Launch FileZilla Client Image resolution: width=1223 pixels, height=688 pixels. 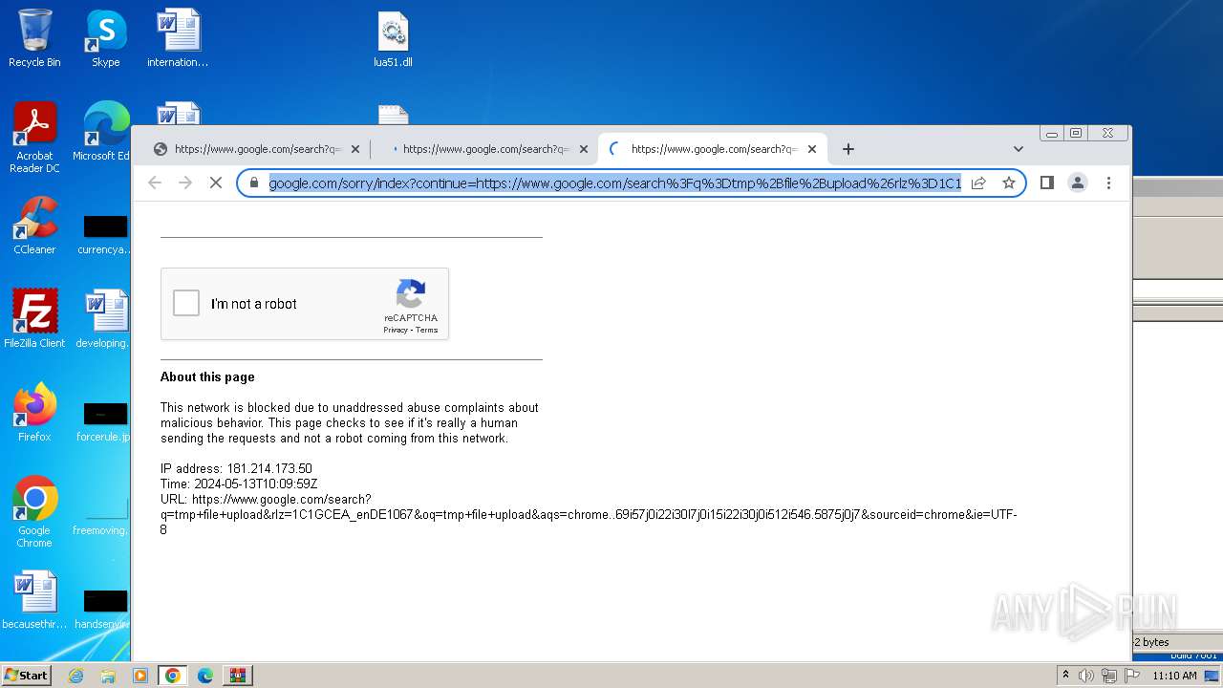pos(34,319)
